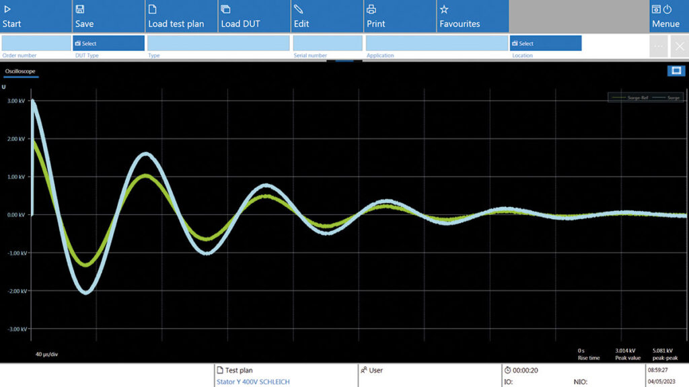Click the Load DUT icon
Viewport: 689px width, 387px height.
tap(225, 9)
